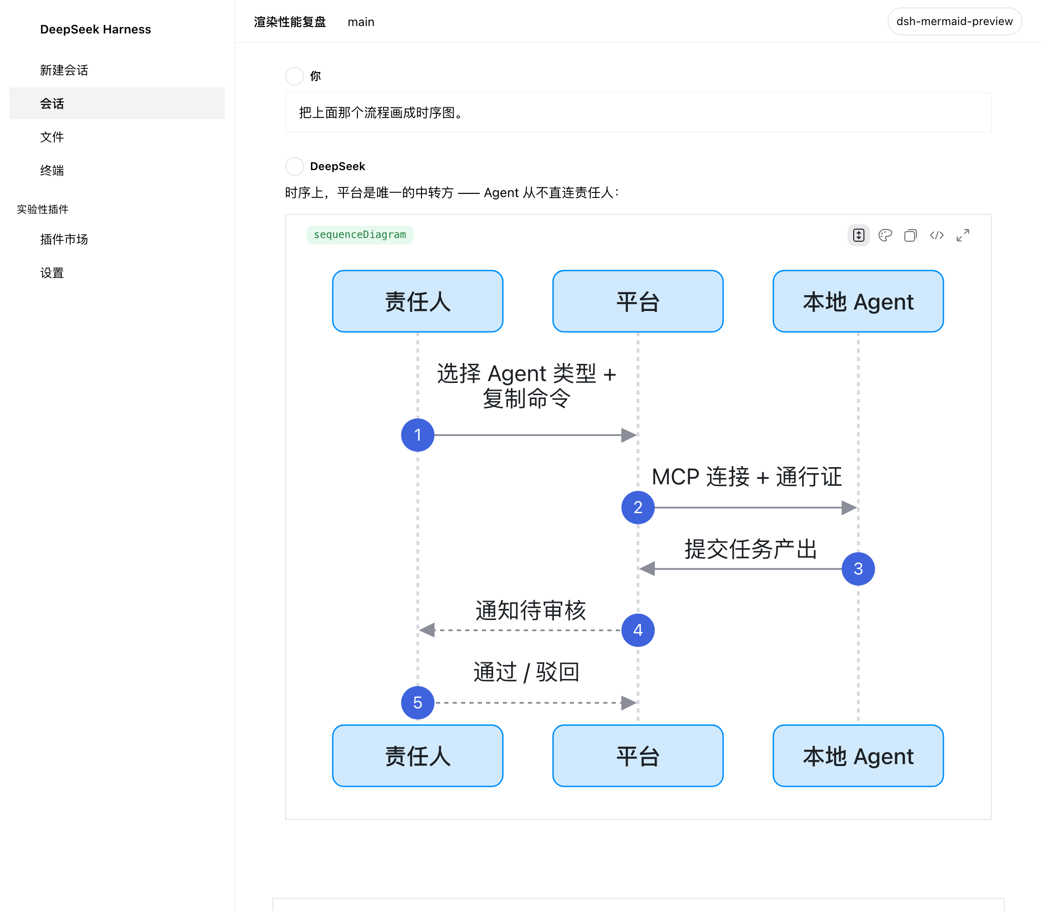Click sequence number 1 circle
1041x911 pixels.
[x=417, y=435]
